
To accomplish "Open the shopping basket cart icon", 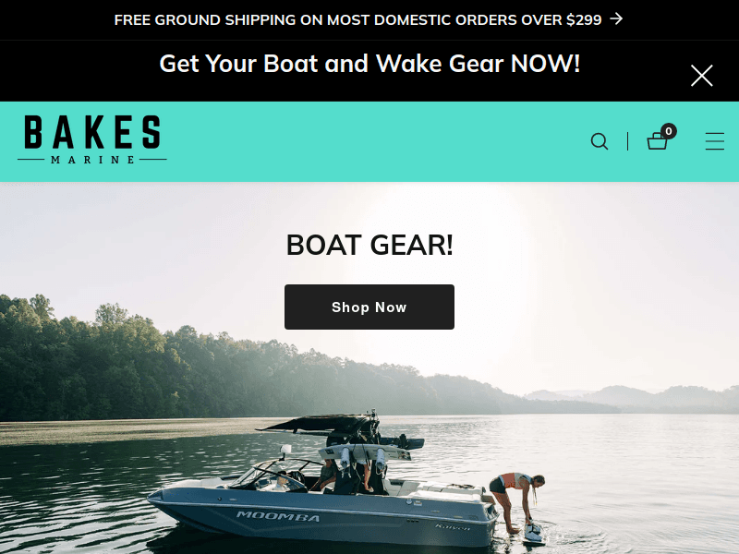I will [x=657, y=141].
